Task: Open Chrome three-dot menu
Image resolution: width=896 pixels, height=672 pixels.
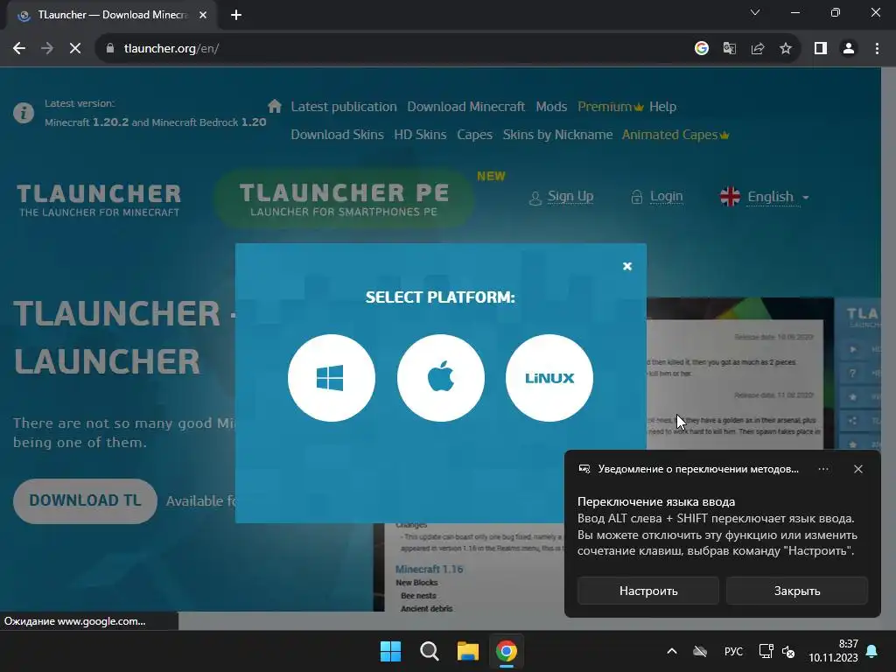Action: (x=877, y=49)
